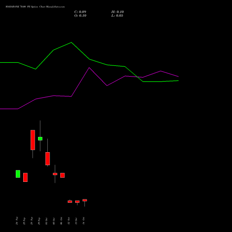Select the high value H: 0.10
The image size is (232, 232).
coord(117,12)
